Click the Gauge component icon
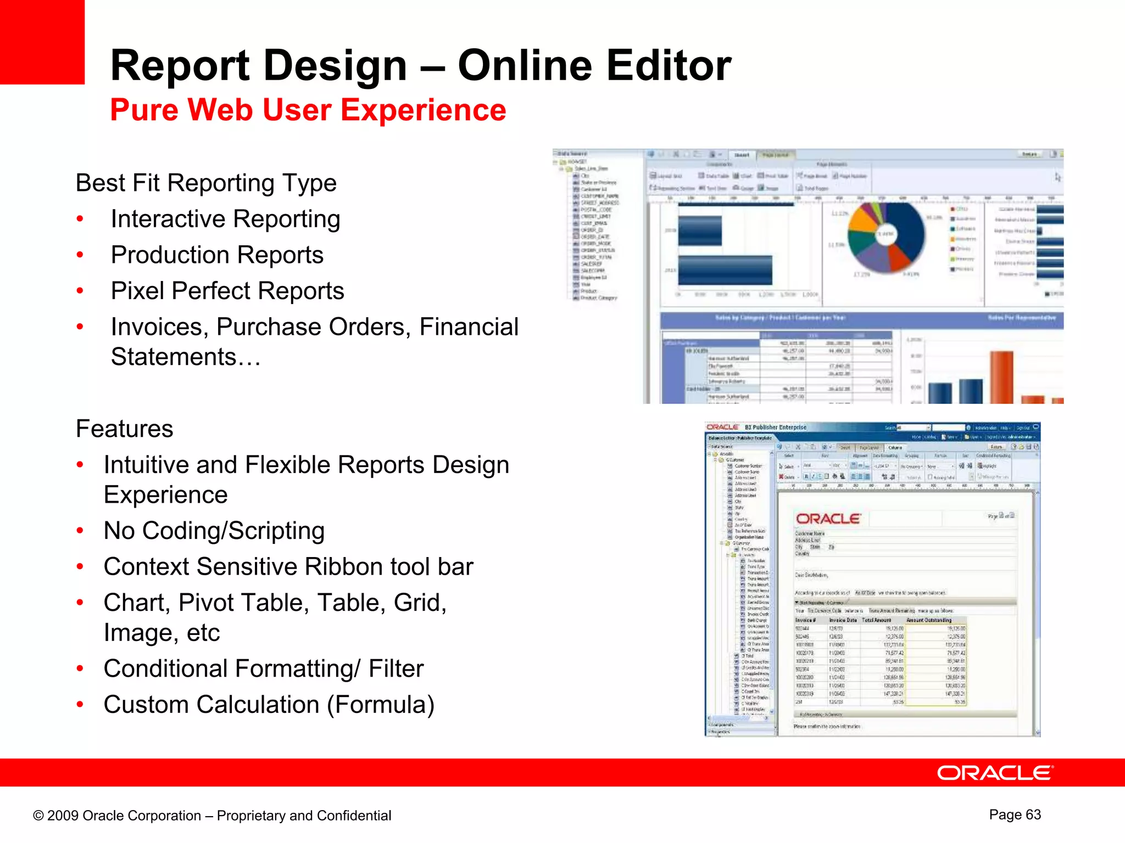Screen dimensions: 1125x843 click(736, 188)
